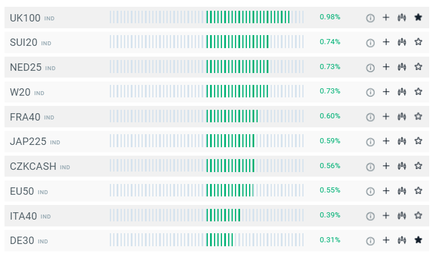Open info for UK100 index
This screenshot has height=257, width=436.
tap(370, 18)
